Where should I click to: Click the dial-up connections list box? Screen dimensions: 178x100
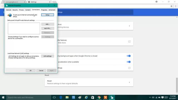click(x=24, y=28)
